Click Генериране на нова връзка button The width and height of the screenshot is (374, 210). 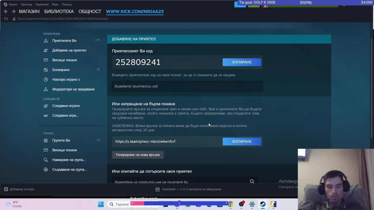point(138,155)
